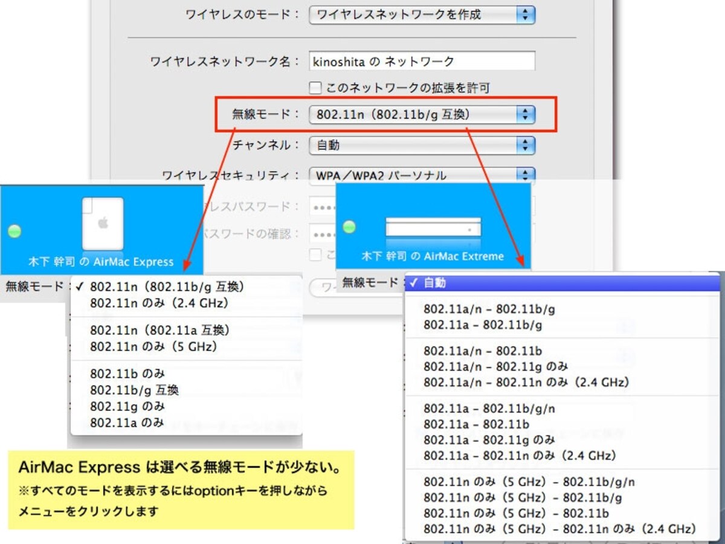Enable このネットワークの拡張を許可 checkbox

[315, 88]
